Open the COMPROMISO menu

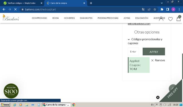[39, 18]
